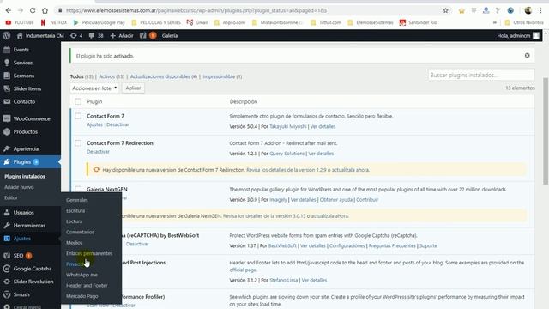
Task: Open Gmail bookmark
Action: click(197, 22)
